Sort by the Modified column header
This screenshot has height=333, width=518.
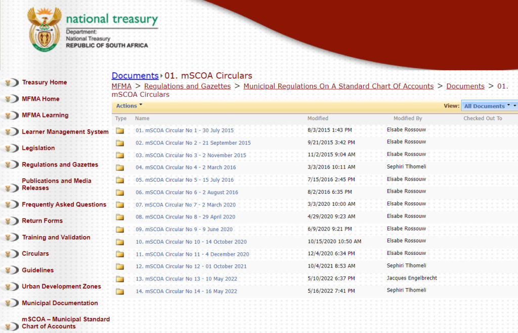coord(318,118)
